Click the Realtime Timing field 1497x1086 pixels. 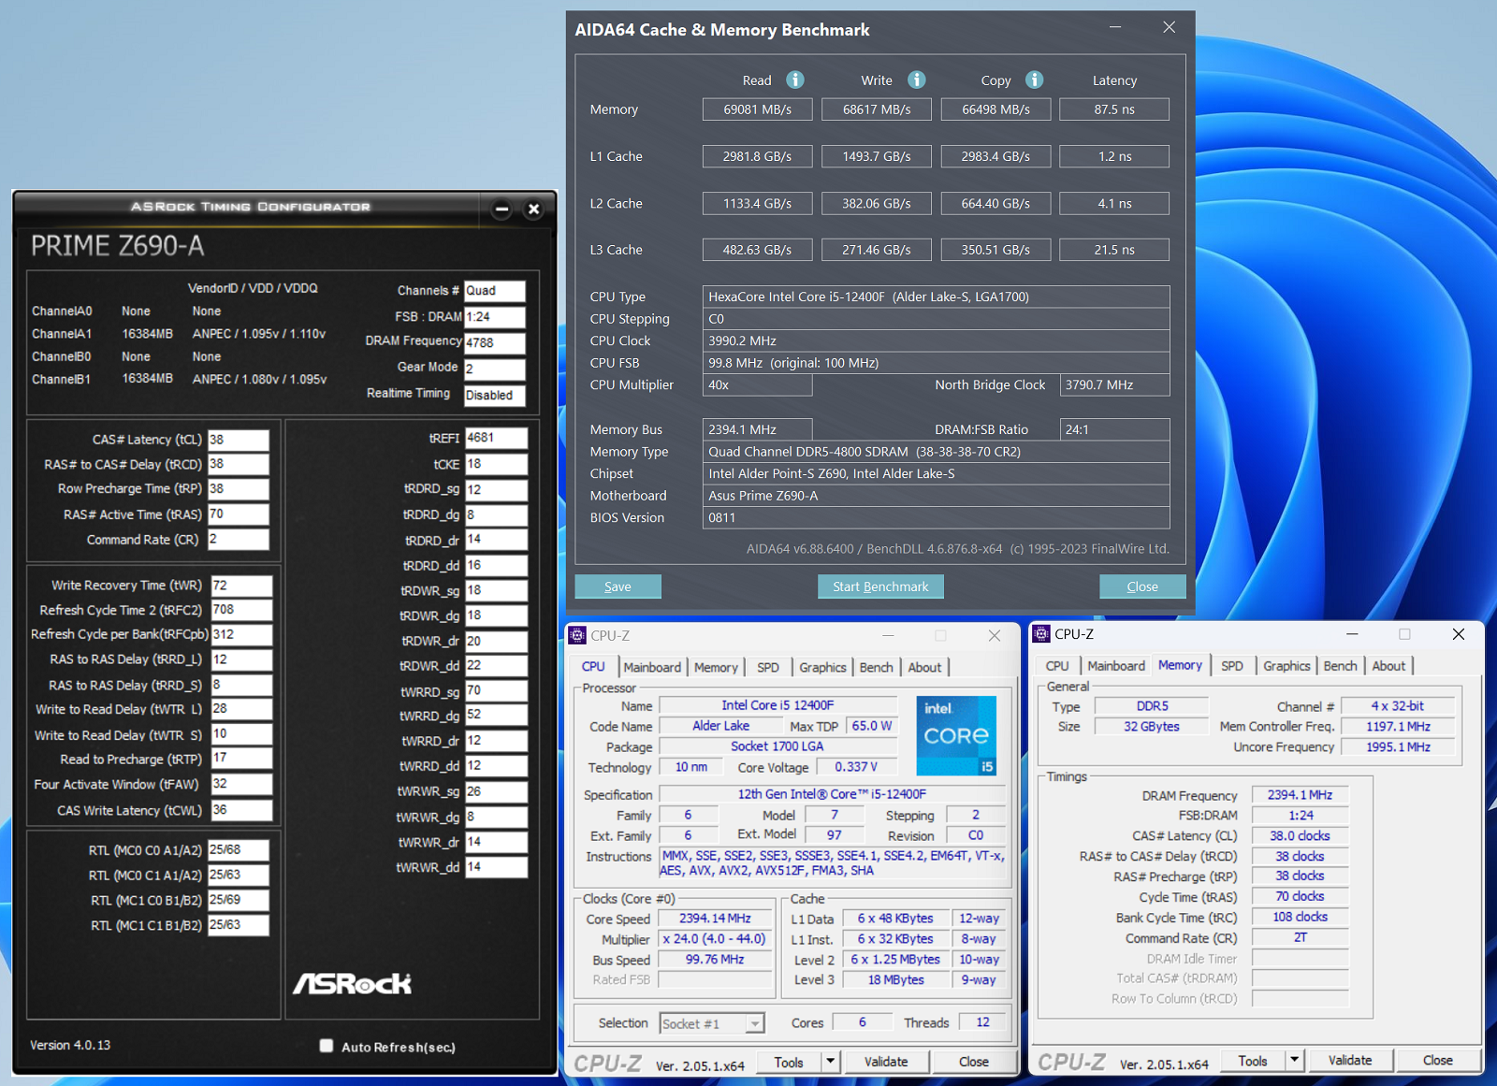coord(495,395)
